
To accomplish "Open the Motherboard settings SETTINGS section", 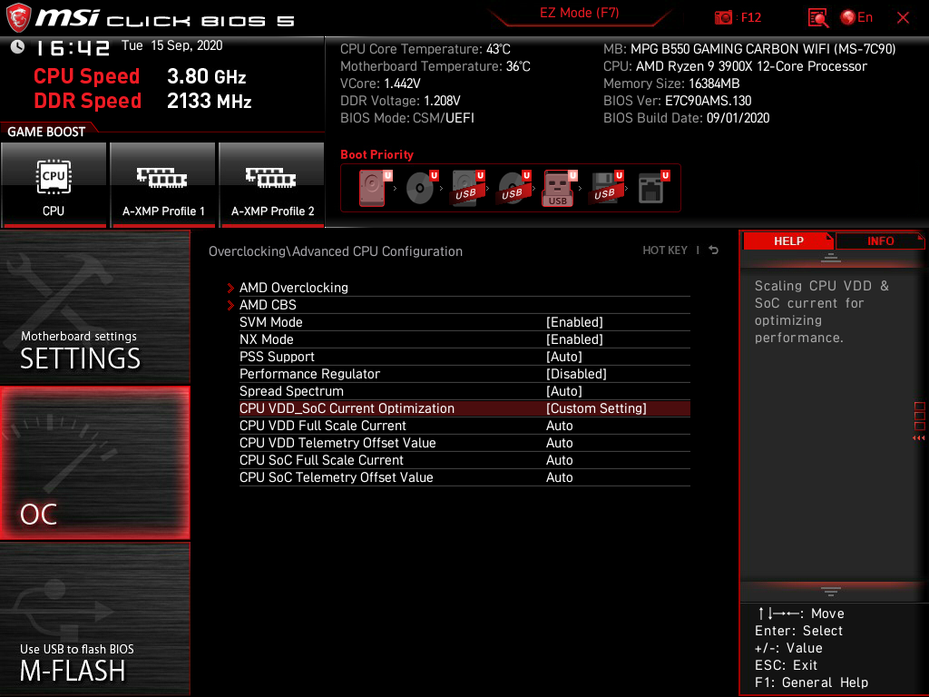I will tap(94, 307).
